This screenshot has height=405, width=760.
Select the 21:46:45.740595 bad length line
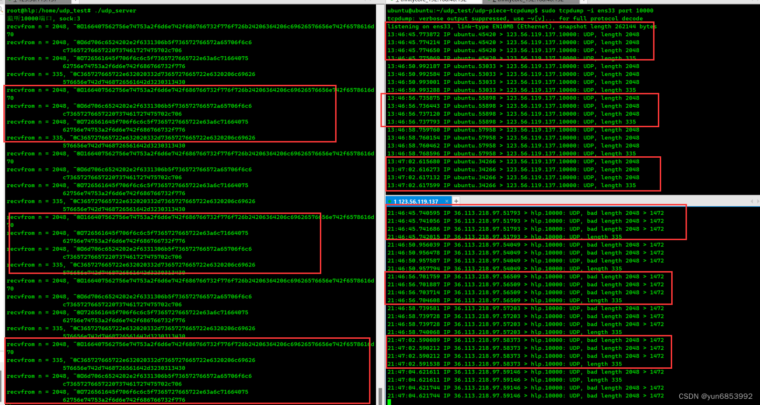(x=526, y=213)
